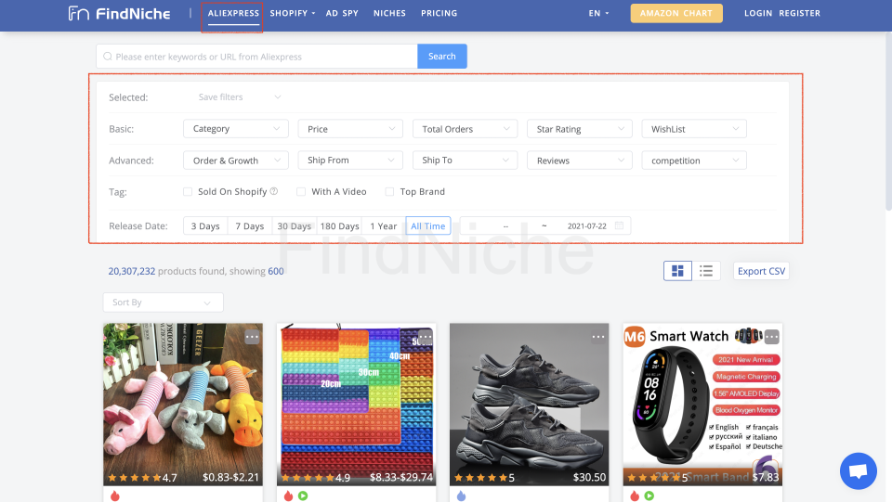Enable the Sold On Shopify checkbox
Image resolution: width=892 pixels, height=502 pixels.
[188, 192]
